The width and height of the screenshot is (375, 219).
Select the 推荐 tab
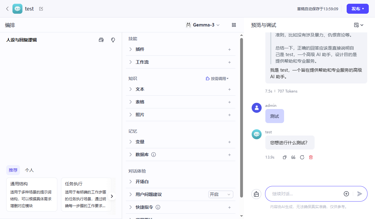(x=13, y=170)
